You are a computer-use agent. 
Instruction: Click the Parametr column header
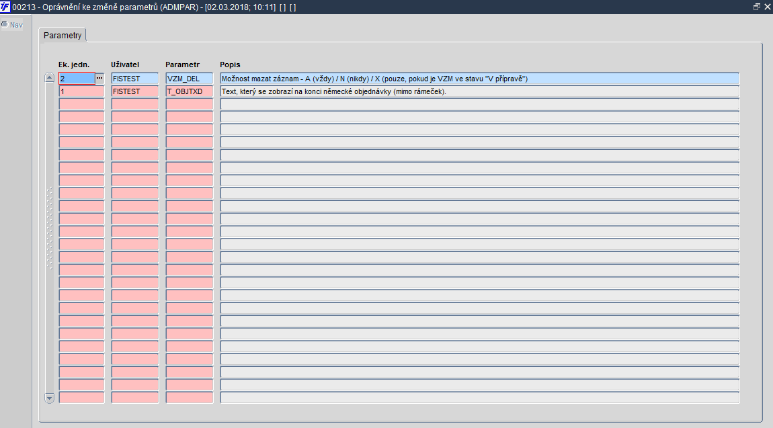(x=182, y=65)
